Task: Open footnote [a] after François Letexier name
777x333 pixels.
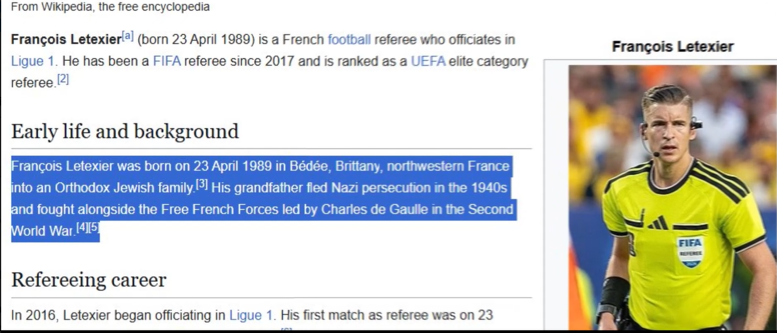Action: coord(127,37)
